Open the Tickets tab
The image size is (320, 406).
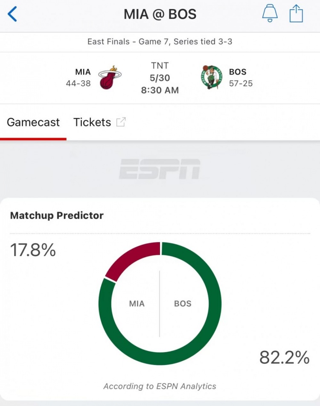point(92,122)
